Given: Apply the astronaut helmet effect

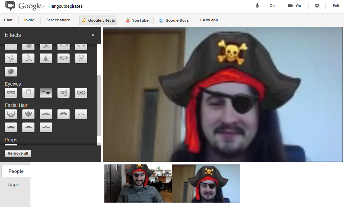Looking at the screenshot, I should pyautogui.click(x=11, y=72).
